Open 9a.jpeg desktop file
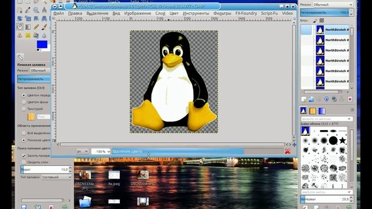This screenshot has width=372, height=209. point(114,178)
